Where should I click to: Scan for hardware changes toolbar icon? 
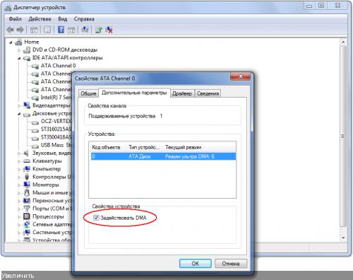85,30
